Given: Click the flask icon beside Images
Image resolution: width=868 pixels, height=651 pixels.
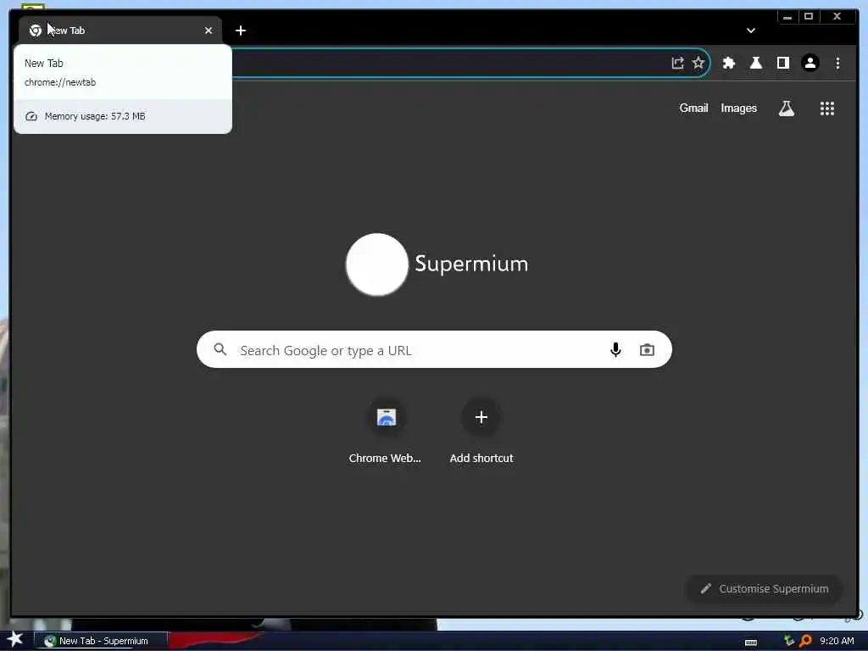Looking at the screenshot, I should coord(786,108).
